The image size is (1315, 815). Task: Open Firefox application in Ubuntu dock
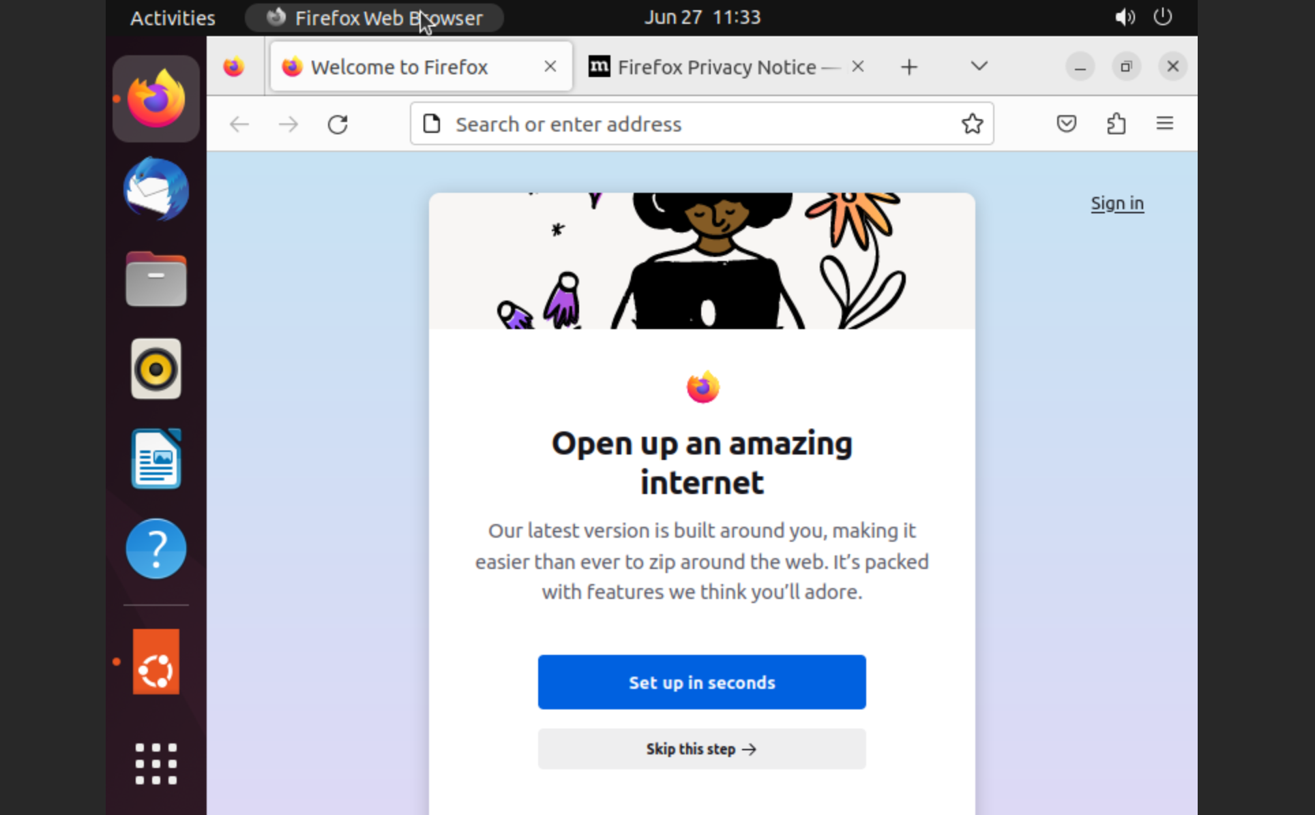(x=157, y=97)
